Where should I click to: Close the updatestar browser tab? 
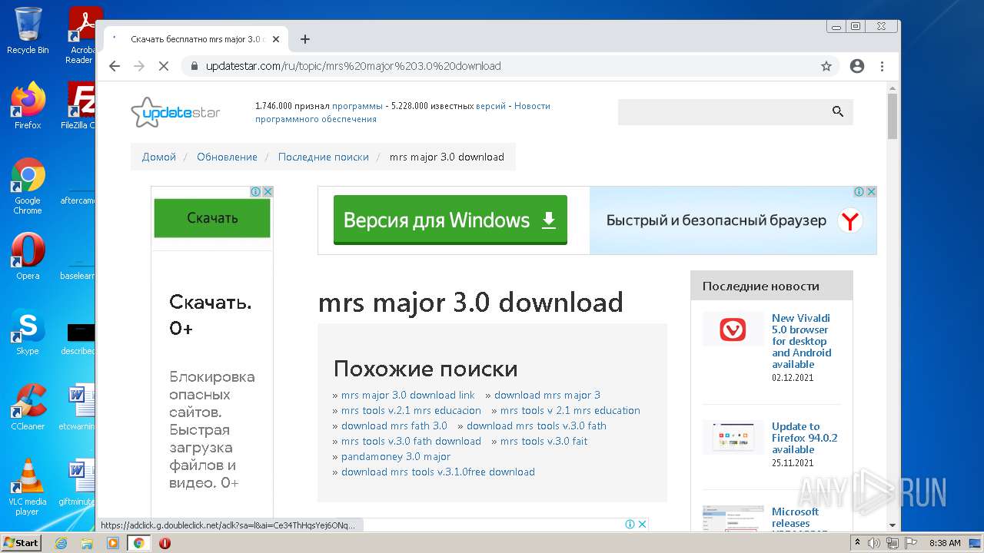tap(276, 39)
